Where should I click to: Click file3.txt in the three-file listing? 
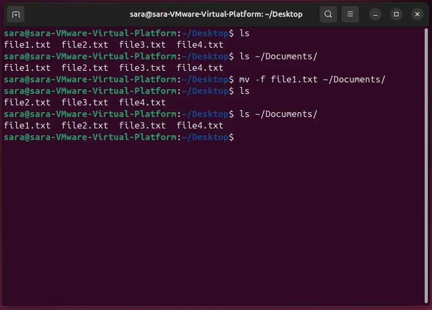coord(85,103)
